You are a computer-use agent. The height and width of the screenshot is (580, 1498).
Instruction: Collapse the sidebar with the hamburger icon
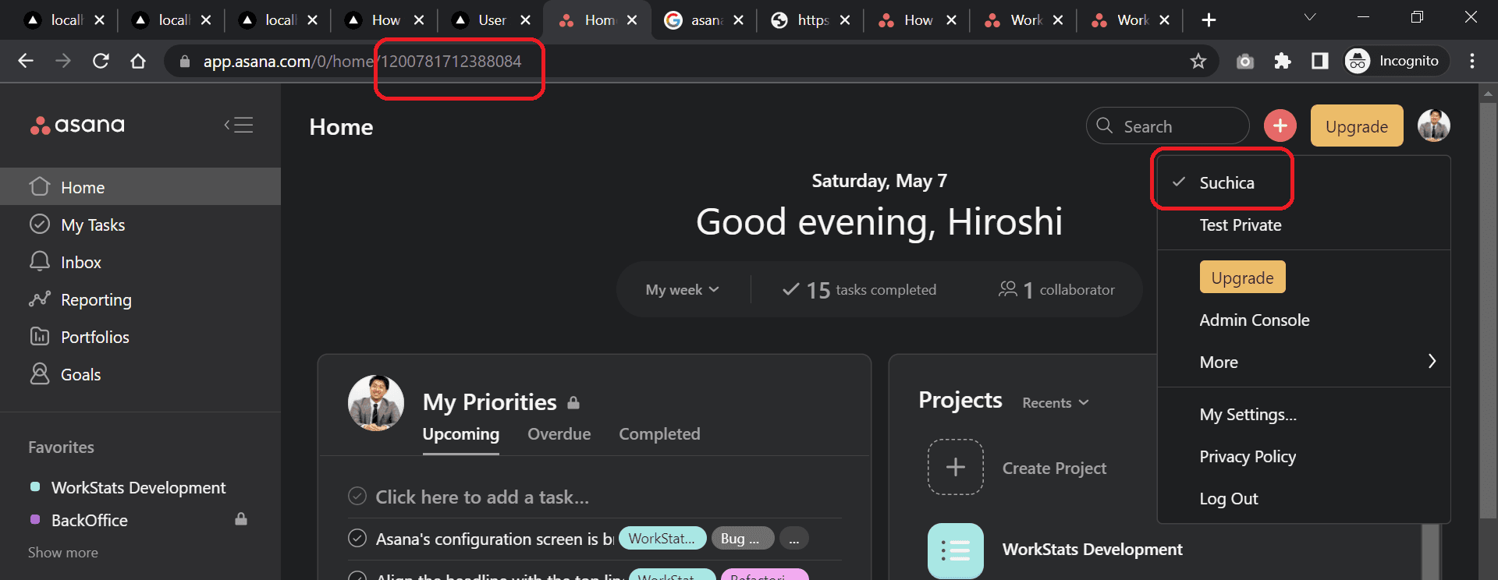[x=239, y=125]
